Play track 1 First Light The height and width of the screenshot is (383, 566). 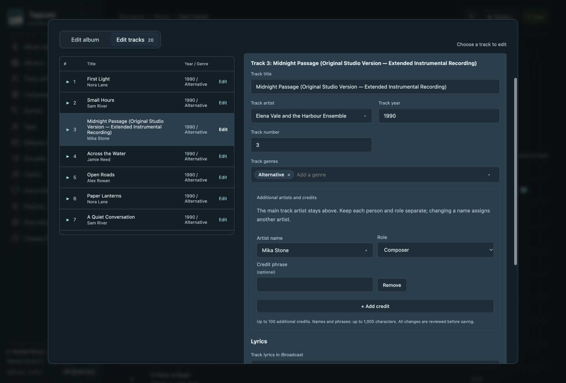click(x=68, y=82)
